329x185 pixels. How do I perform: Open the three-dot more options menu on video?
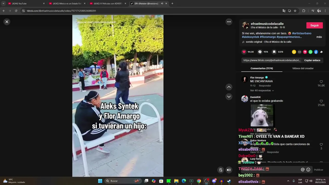[229, 22]
